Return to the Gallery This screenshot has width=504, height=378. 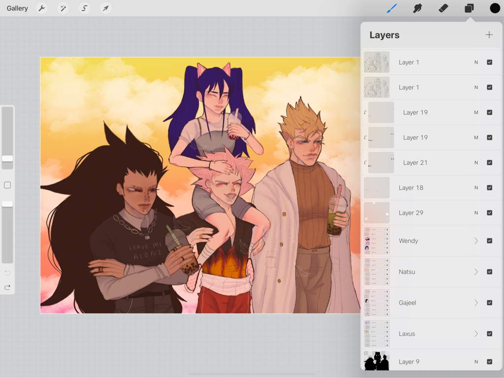pos(17,8)
